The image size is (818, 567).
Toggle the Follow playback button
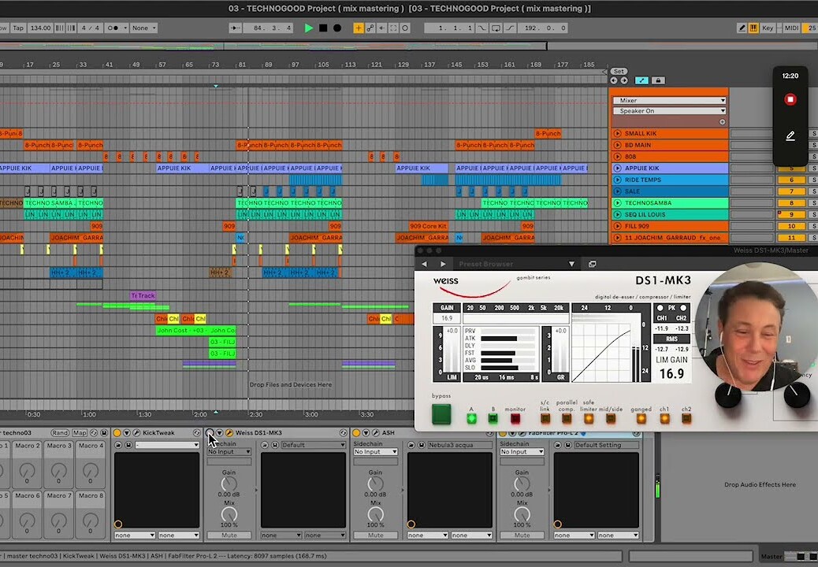tap(236, 28)
